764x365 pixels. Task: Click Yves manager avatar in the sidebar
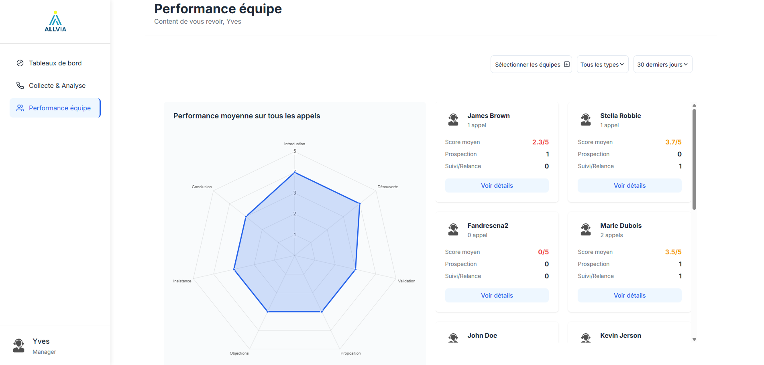[19, 345]
